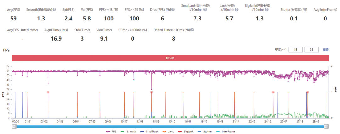Grab the right handle of time range slider

pyautogui.click(x=326, y=126)
